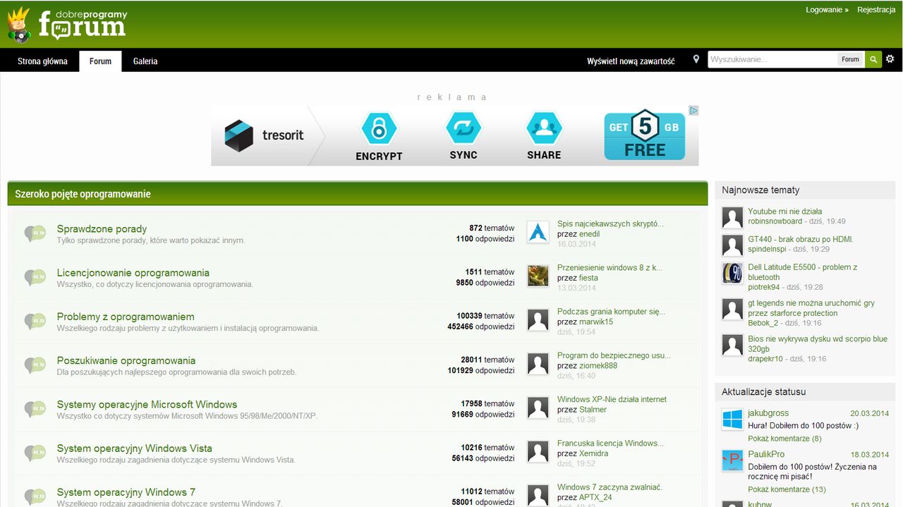Click marwik15's default avatar
The height and width of the screenshot is (507, 903).
(538, 319)
